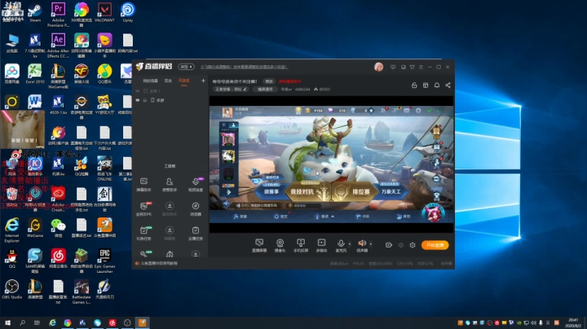Click the 编辑通用 pill beside the category
Screen dimensions: 587x329
click(x=265, y=90)
